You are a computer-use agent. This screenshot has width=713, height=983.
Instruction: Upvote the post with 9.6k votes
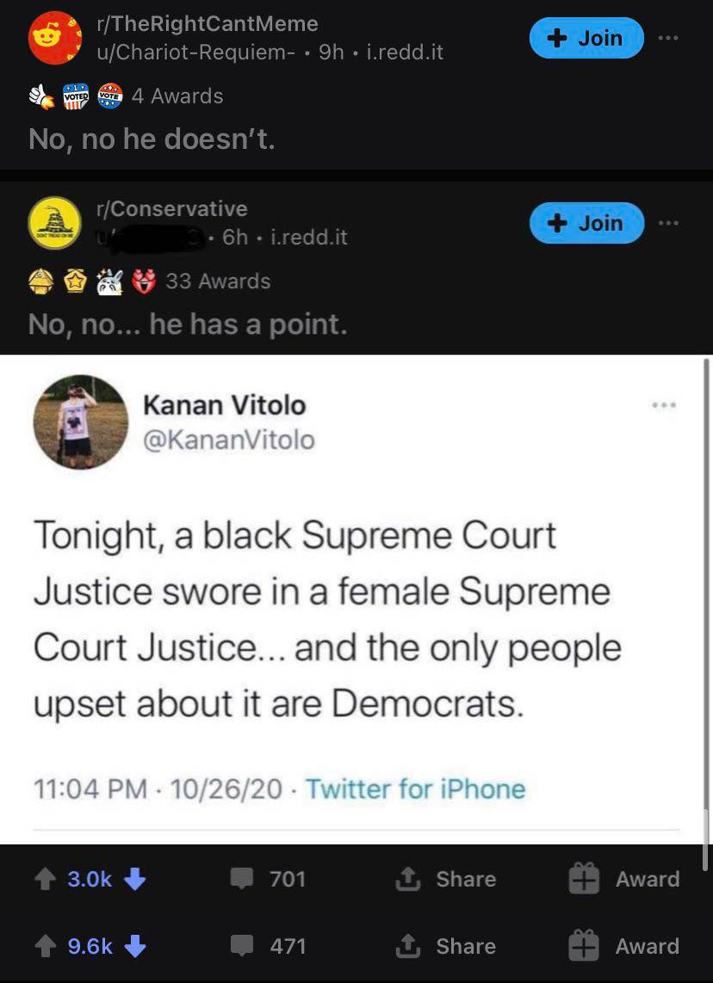(46, 946)
